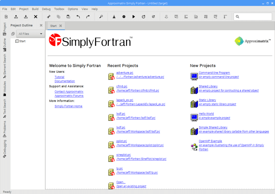Open the Build menu
This screenshot has width=275, height=194.
tap(35, 9)
